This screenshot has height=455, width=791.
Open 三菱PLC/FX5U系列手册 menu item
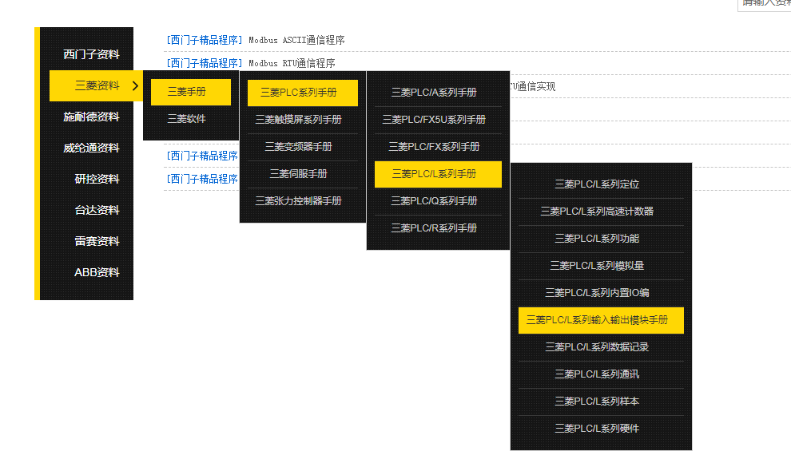pos(434,120)
